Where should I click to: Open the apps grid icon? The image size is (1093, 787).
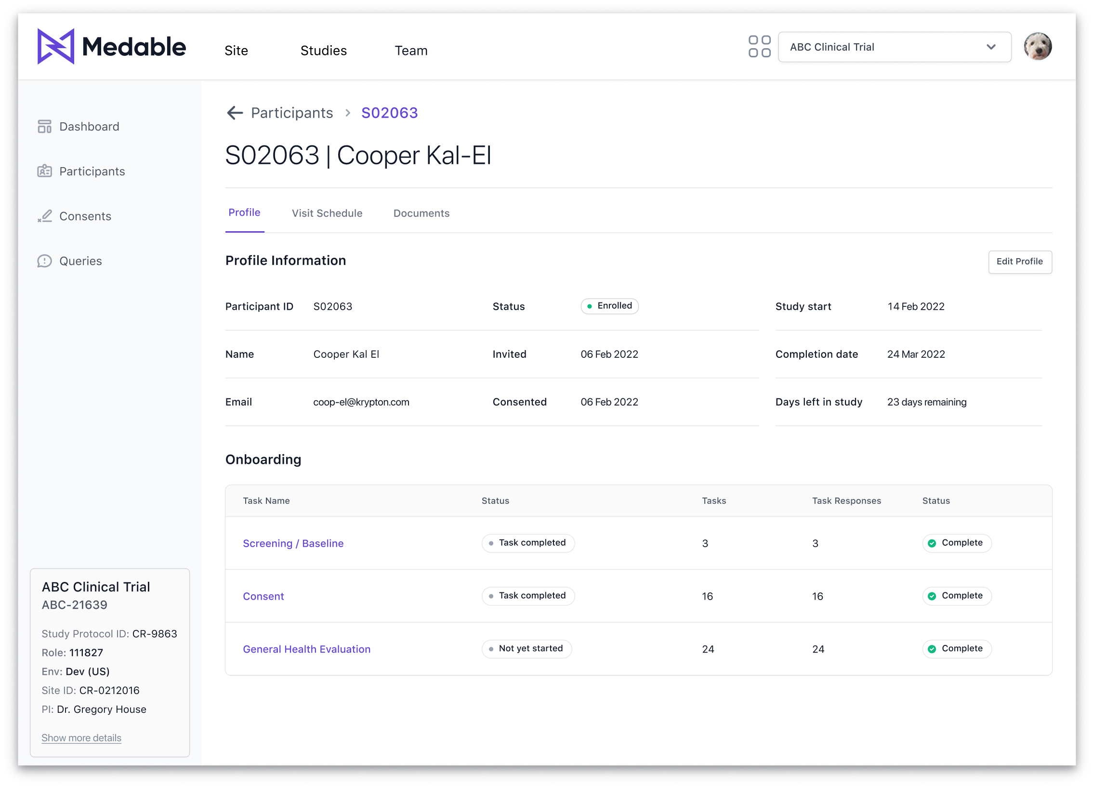point(759,47)
